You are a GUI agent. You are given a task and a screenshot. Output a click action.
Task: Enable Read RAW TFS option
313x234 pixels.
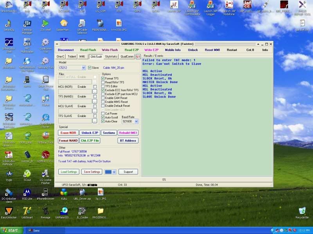(x=103, y=82)
